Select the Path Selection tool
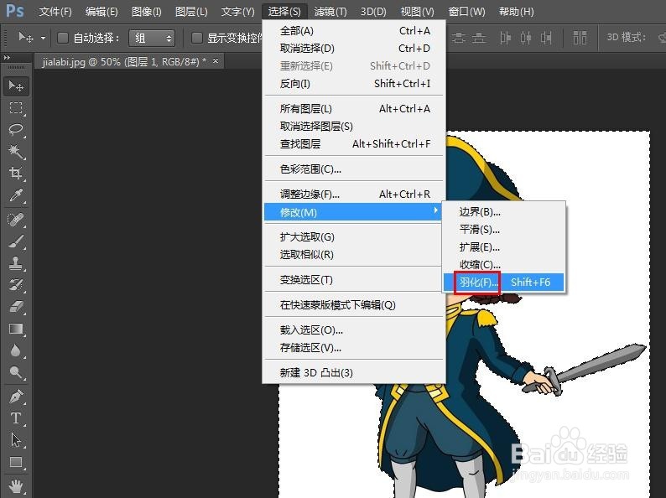Viewport: 666px width, 498px height. click(x=16, y=440)
